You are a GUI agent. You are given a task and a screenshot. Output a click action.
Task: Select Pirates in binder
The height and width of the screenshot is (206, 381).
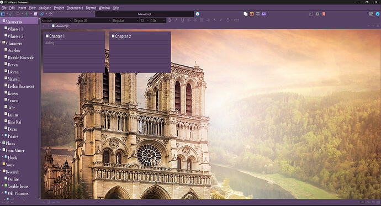(x=13, y=136)
